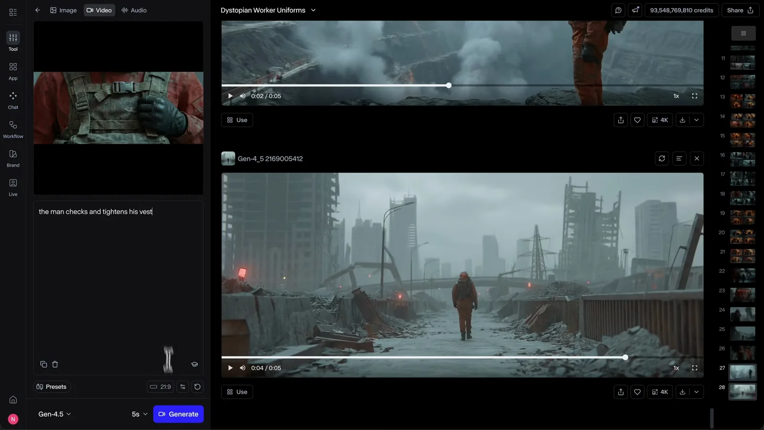The height and width of the screenshot is (430, 764).
Task: Open the Chat sidebar item
Action: coord(13,100)
